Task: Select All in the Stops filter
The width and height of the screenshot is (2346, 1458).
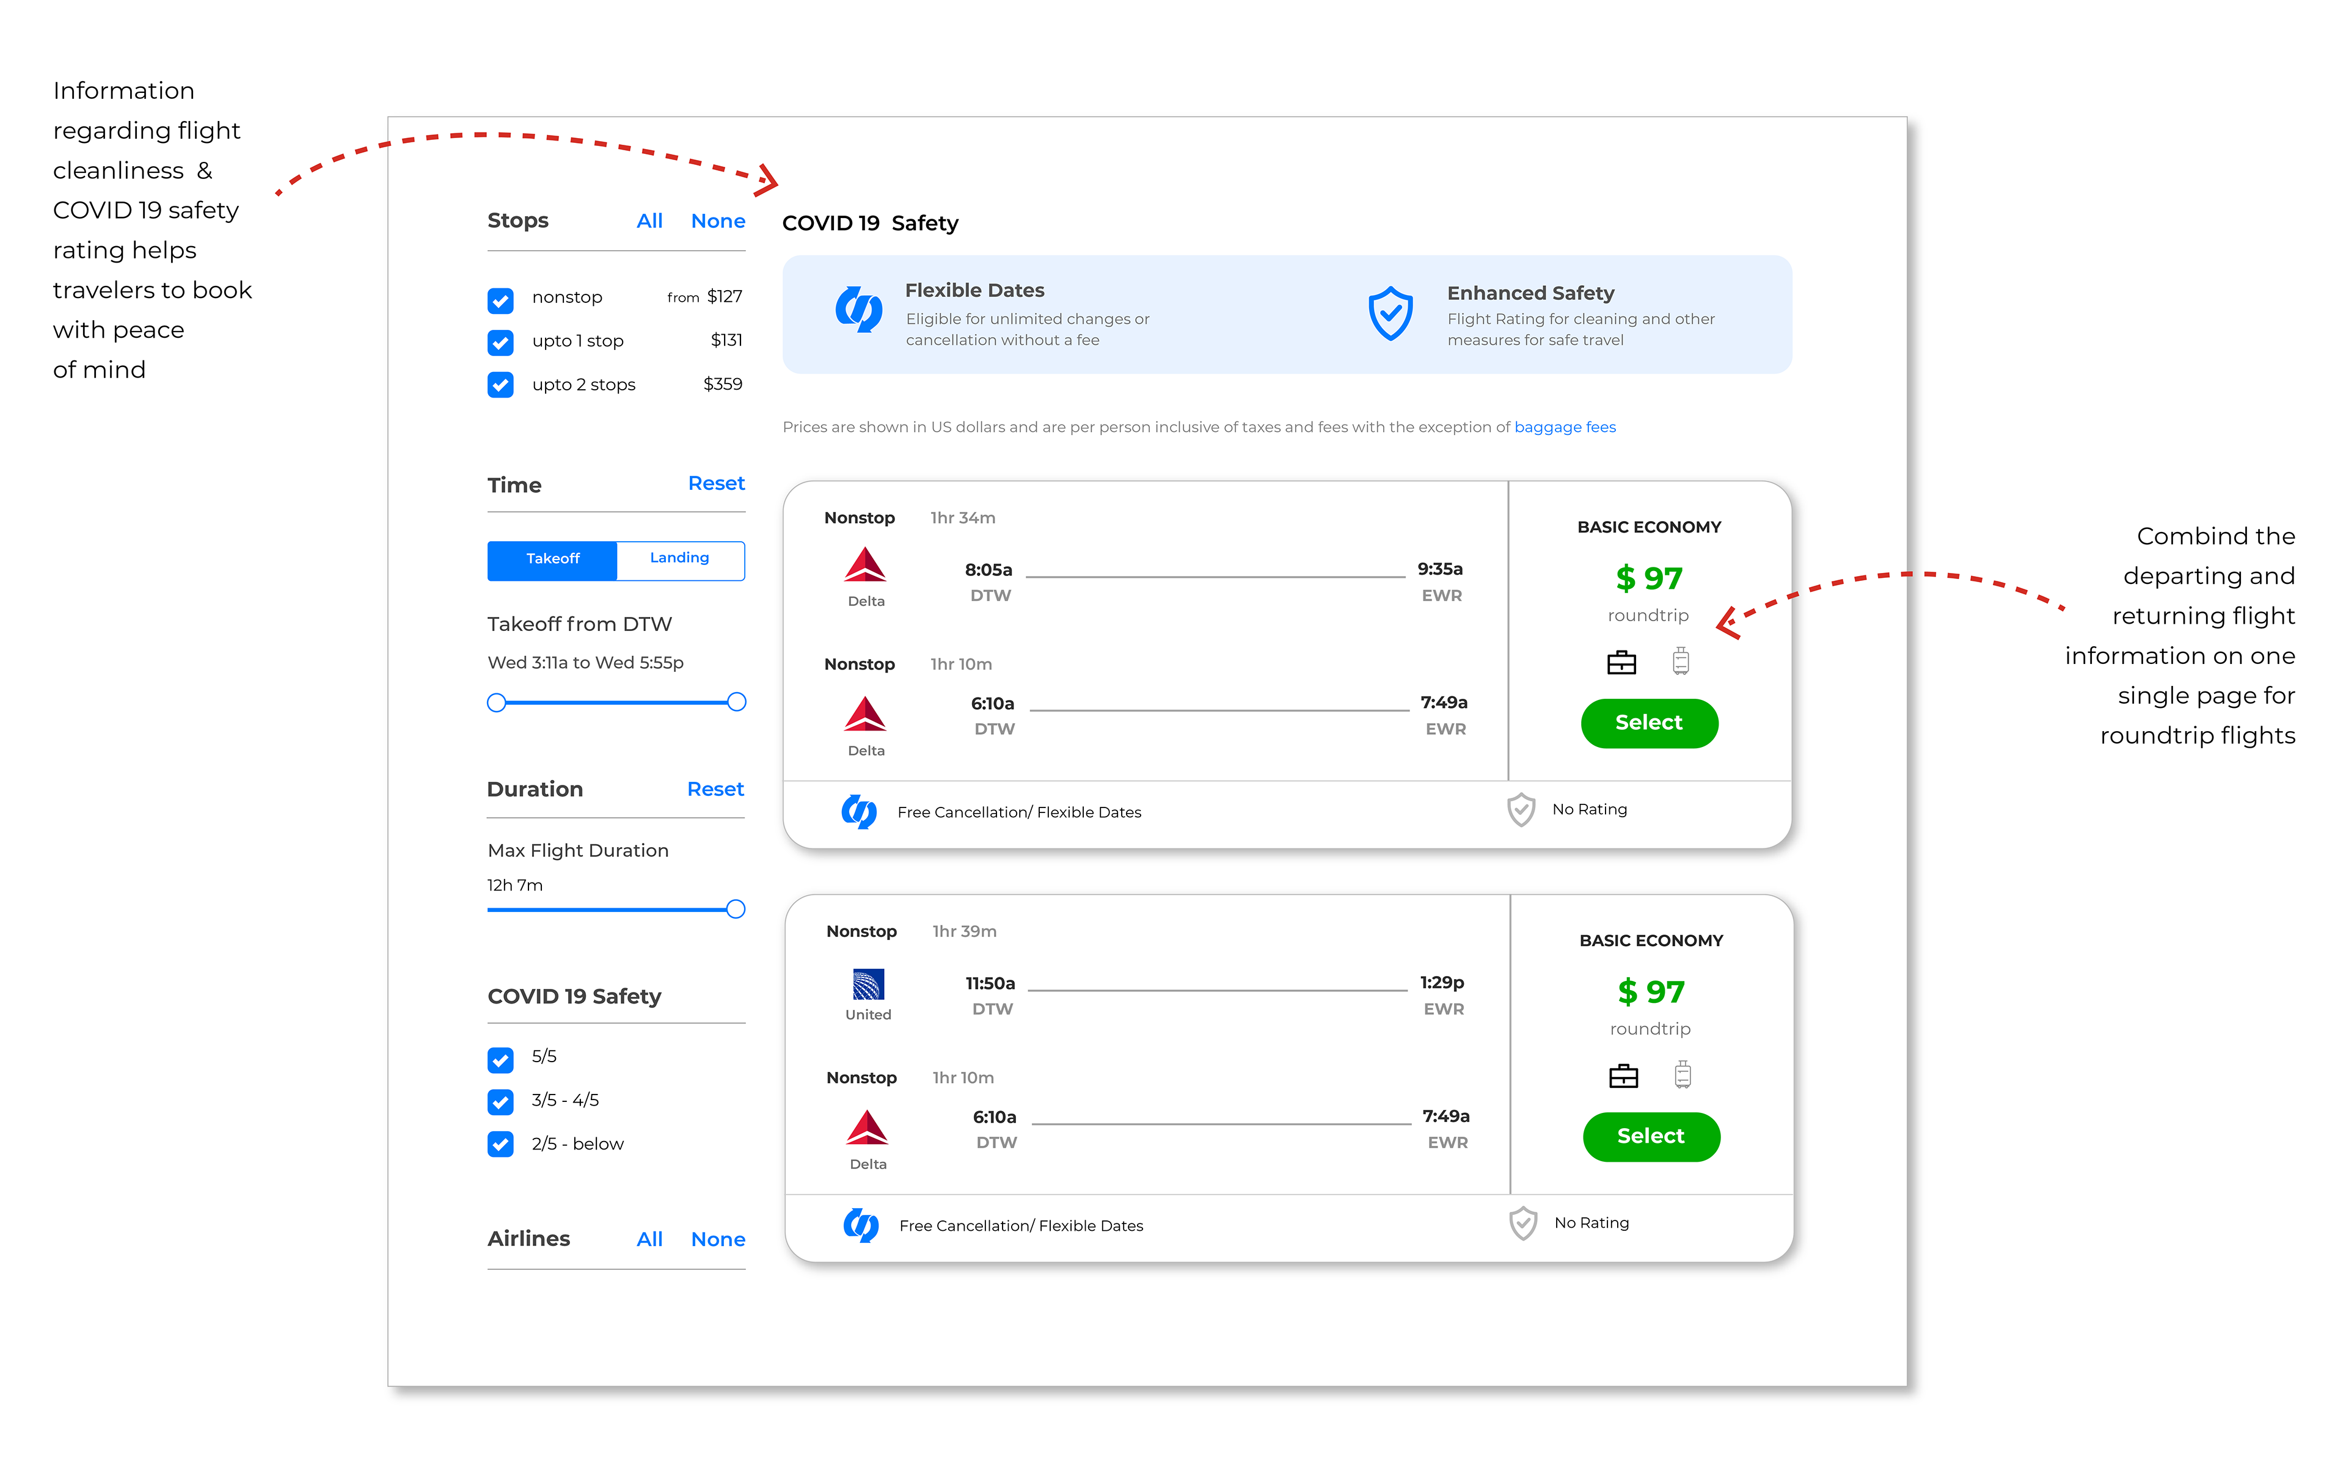Action: pos(649,221)
